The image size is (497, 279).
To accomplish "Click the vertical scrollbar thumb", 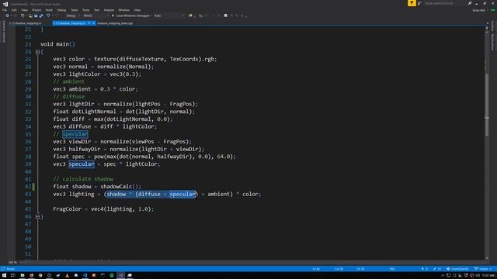I will (x=487, y=105).
